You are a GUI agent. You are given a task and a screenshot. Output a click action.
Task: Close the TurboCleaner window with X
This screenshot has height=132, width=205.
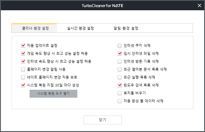tap(199, 5)
